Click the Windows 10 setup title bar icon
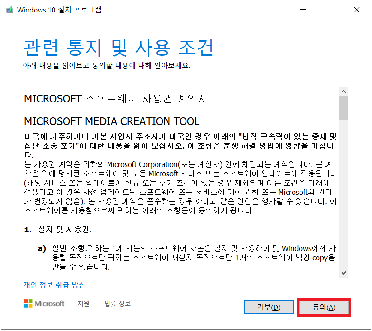 pos(10,10)
